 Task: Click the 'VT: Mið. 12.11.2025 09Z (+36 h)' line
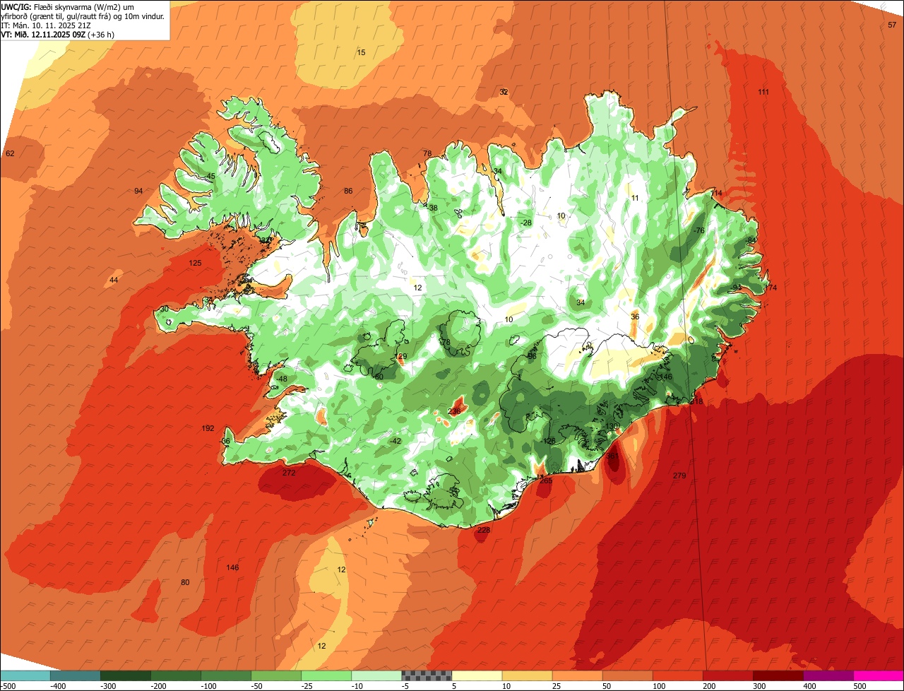(58, 34)
